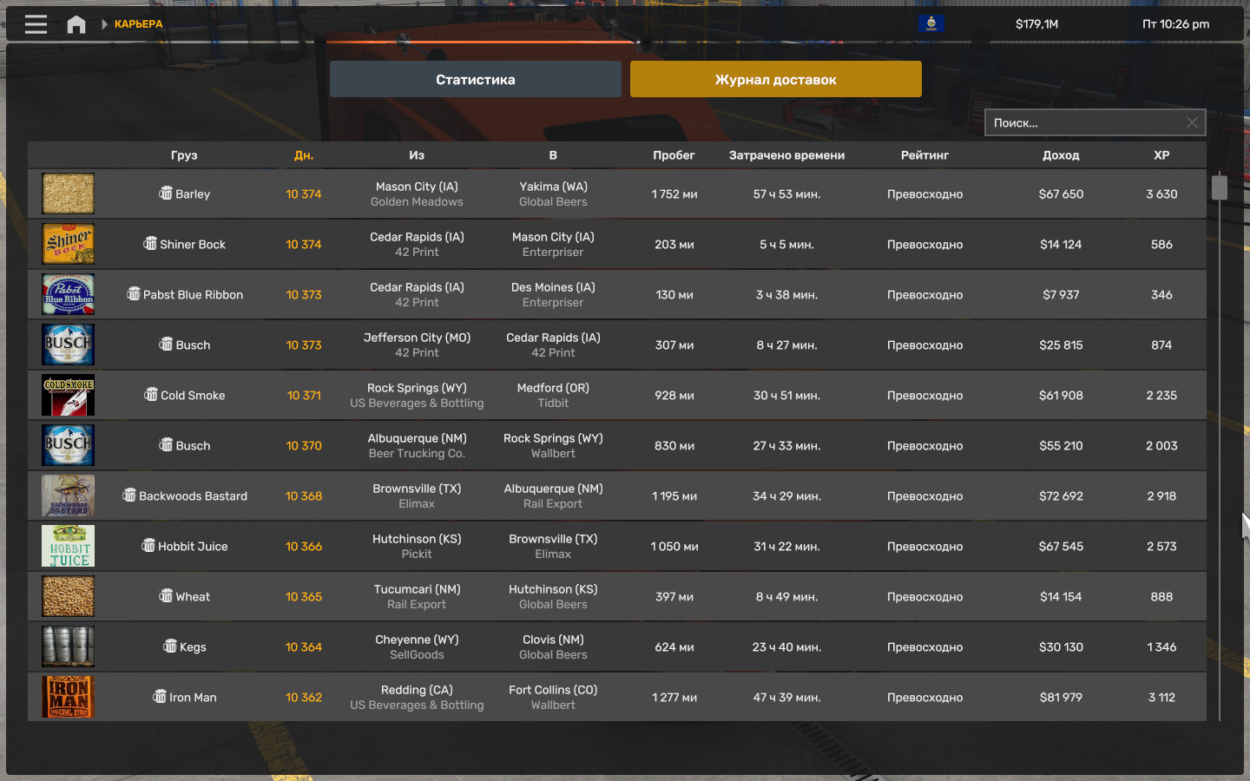
Task: Click origin Albuquerque (NM) Beer Trucking Co.
Action: point(417,445)
